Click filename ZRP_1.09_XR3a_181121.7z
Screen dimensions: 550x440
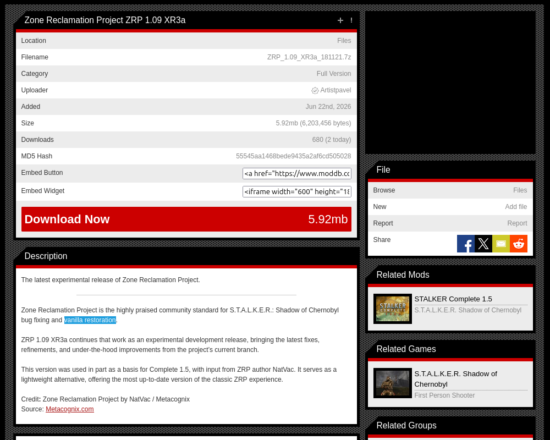coord(309,57)
